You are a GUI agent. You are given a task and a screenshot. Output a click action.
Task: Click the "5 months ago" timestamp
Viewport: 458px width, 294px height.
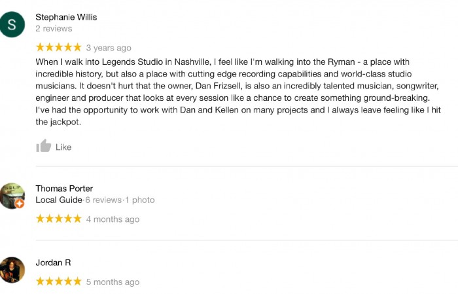pos(113,282)
